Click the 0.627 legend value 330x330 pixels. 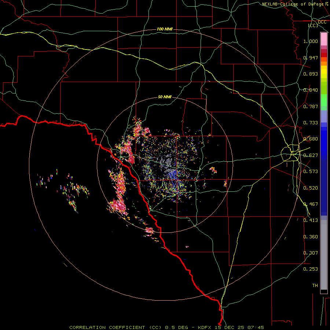(311, 155)
